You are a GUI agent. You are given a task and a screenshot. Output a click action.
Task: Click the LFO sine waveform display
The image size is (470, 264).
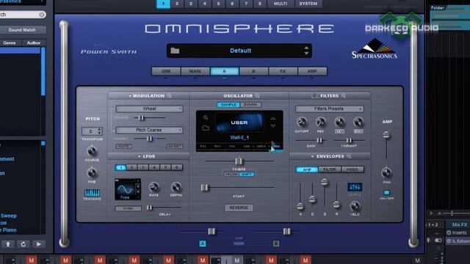[x=126, y=188]
